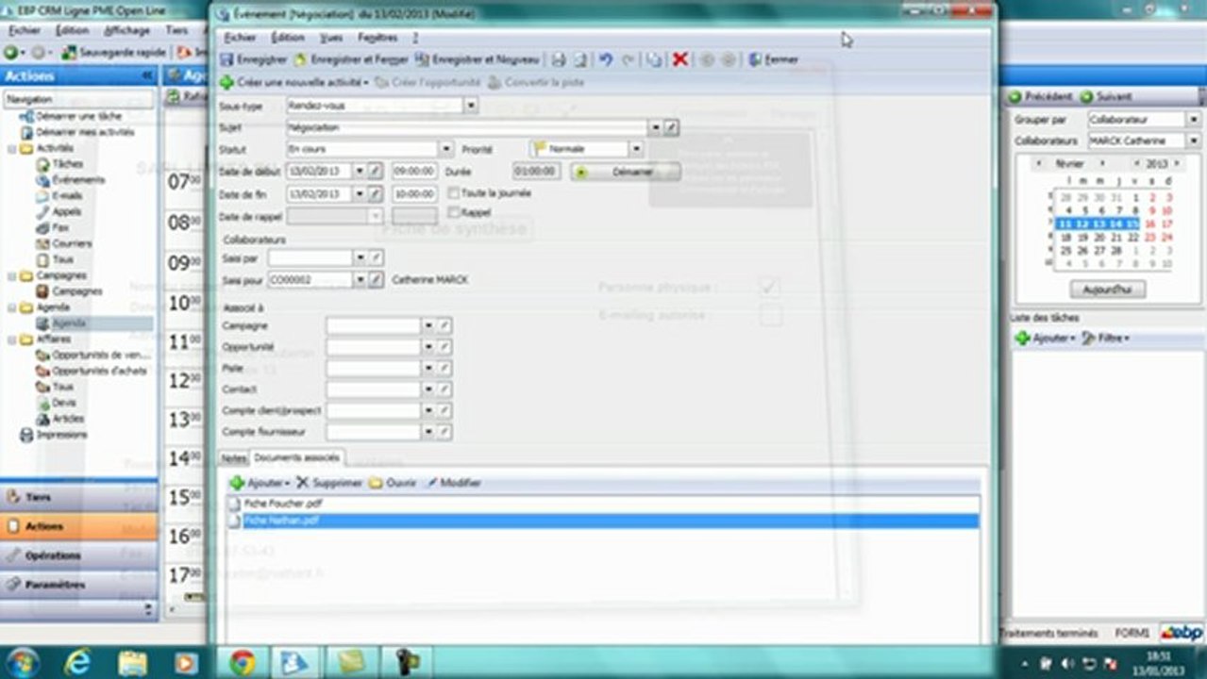Open Grouper par dropdown Collaborateur
The height and width of the screenshot is (679, 1207).
(x=1194, y=120)
